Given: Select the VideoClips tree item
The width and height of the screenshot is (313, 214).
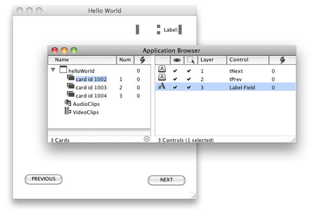Looking at the screenshot, I should (86, 112).
